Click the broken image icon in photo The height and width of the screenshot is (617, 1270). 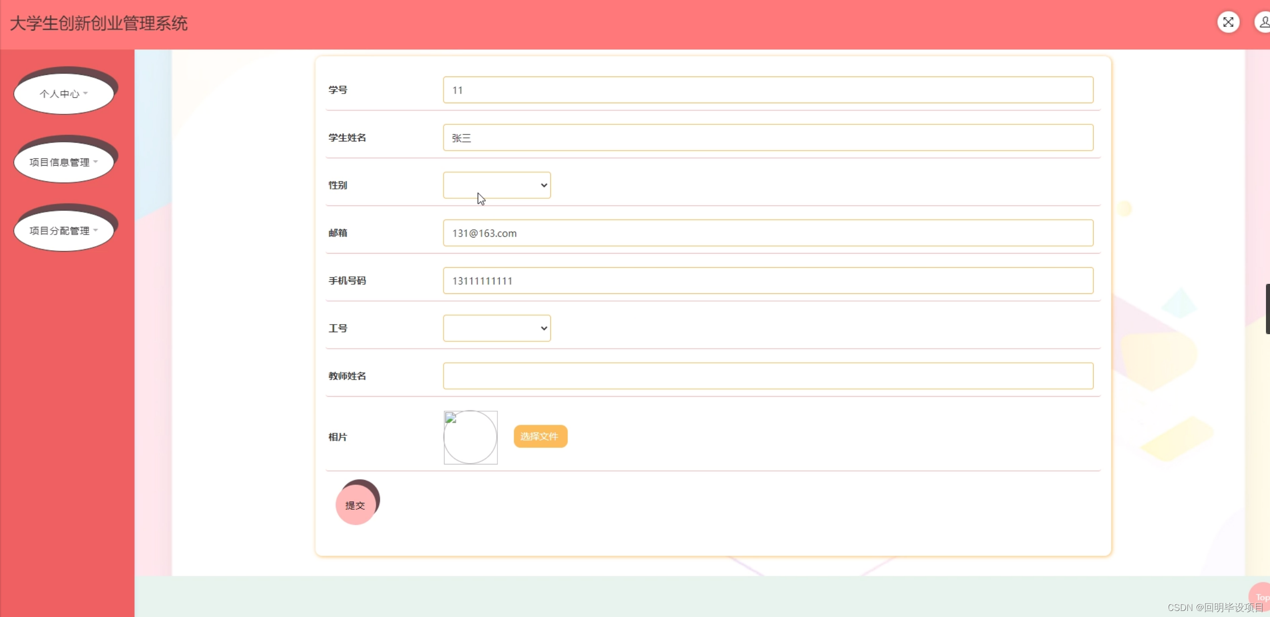click(451, 418)
